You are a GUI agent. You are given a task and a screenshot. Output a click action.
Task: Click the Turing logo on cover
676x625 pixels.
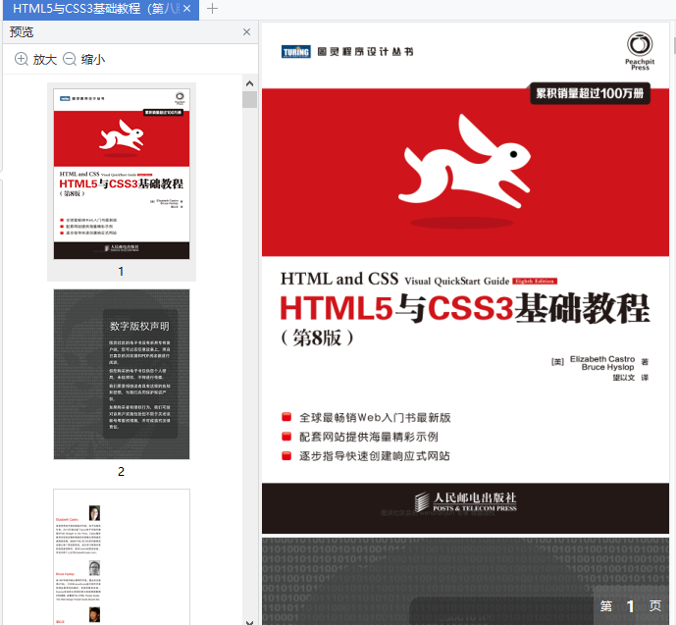point(295,52)
